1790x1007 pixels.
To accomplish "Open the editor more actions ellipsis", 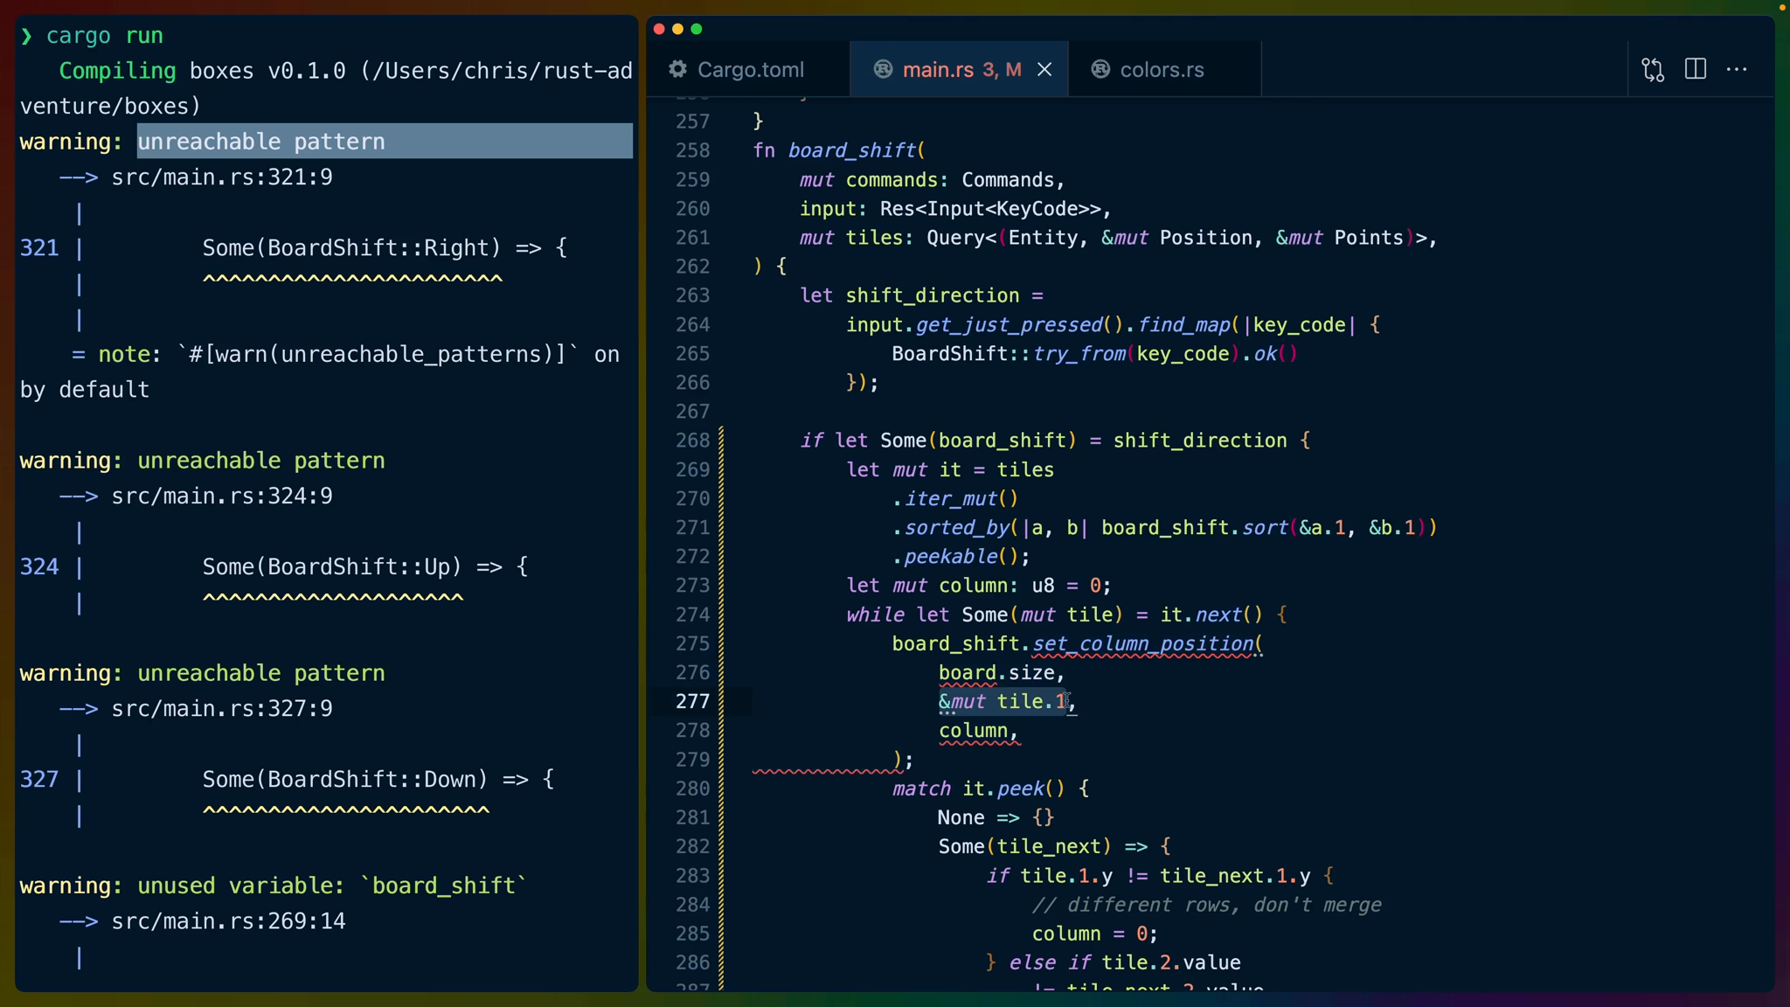I will pos(1737,69).
